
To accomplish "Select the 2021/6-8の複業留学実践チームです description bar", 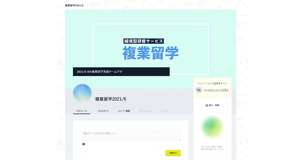I will [121, 72].
